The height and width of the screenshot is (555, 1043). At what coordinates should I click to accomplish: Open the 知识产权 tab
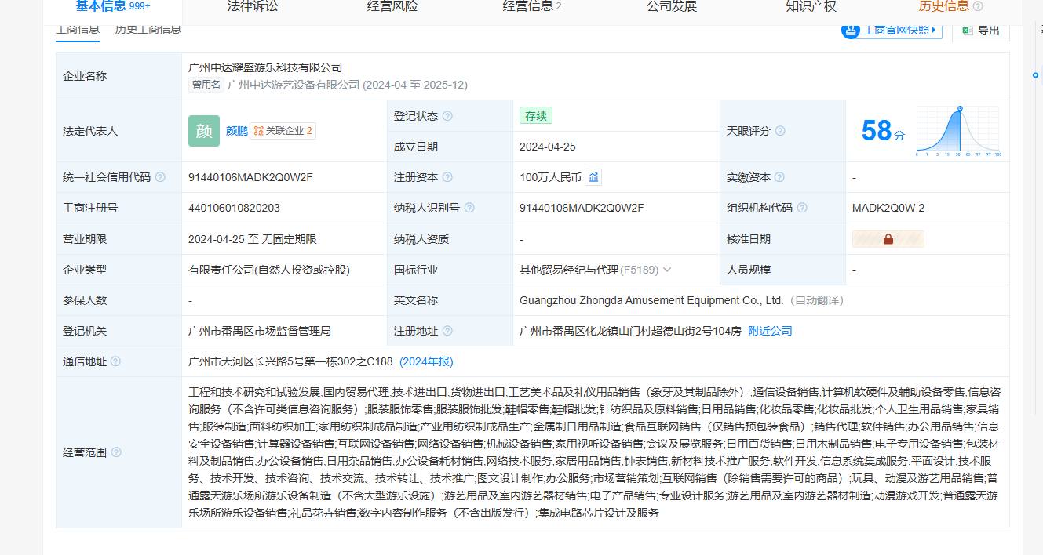[x=811, y=7]
